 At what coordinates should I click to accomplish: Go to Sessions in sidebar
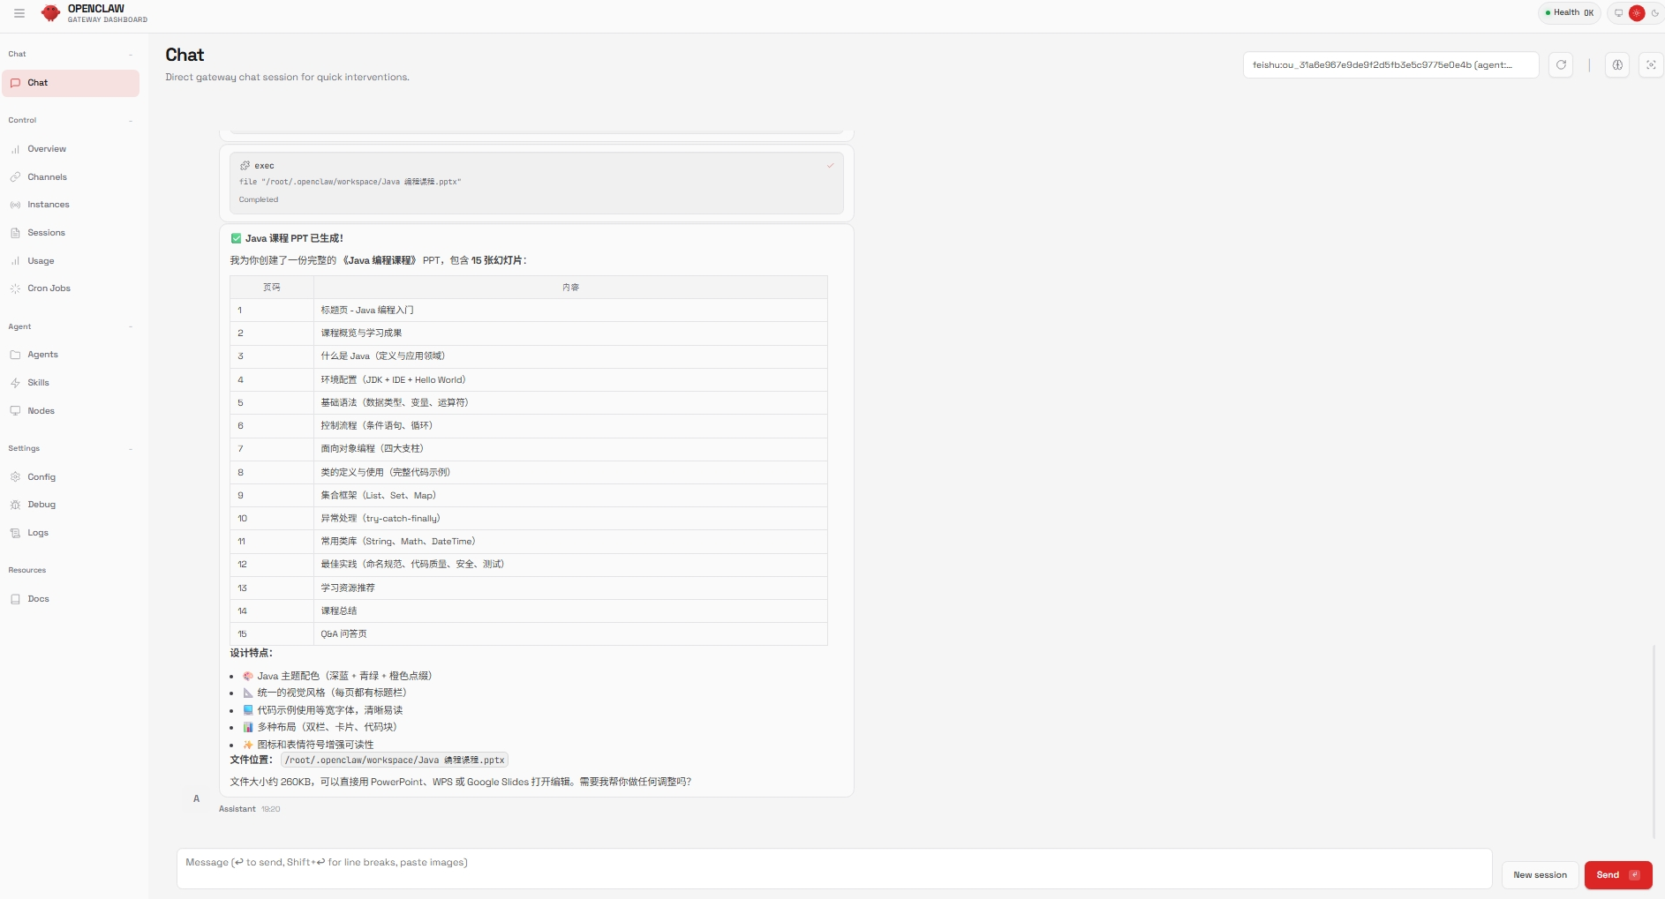coord(46,233)
